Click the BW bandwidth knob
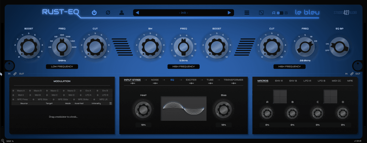 150,47
